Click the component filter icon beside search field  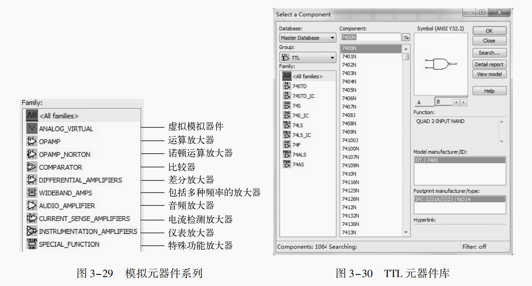(x=406, y=38)
